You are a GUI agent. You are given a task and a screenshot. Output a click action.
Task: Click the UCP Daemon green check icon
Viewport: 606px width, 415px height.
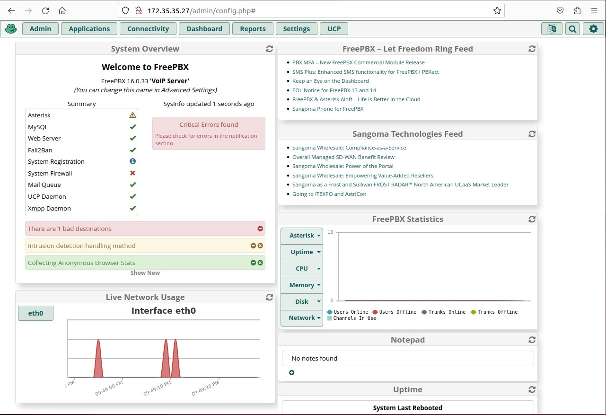pyautogui.click(x=133, y=196)
